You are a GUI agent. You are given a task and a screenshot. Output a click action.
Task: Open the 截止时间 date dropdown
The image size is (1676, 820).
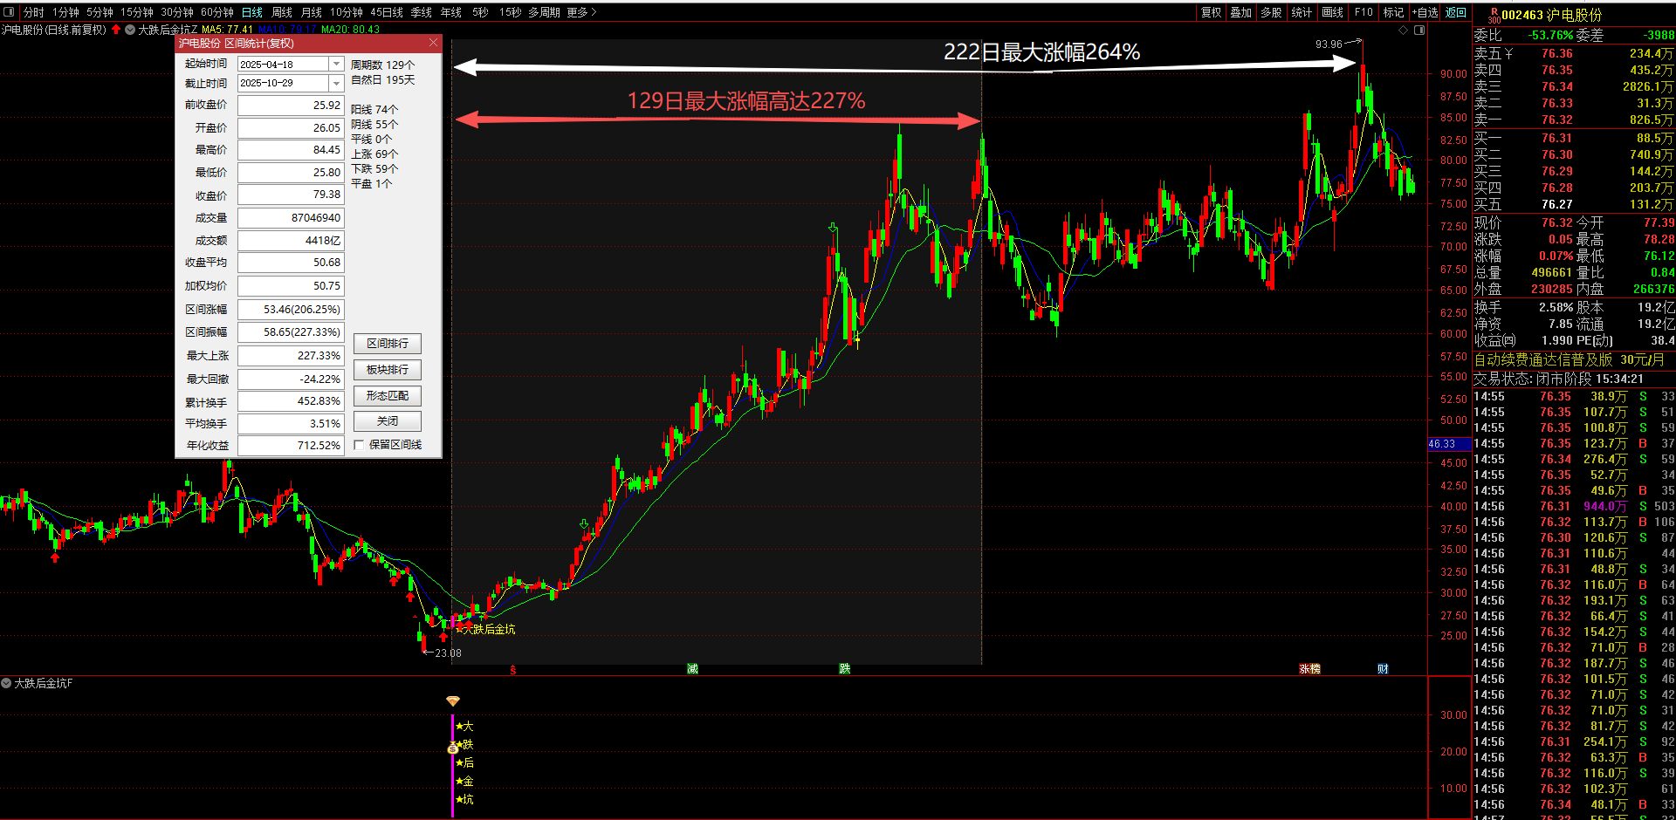(336, 83)
